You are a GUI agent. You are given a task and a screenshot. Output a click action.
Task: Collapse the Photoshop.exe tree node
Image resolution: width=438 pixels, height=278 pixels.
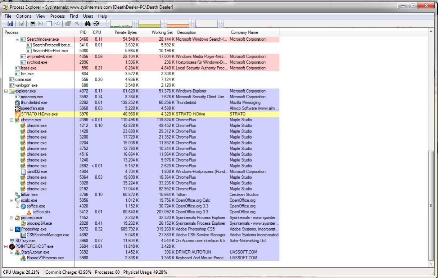pos(12,229)
